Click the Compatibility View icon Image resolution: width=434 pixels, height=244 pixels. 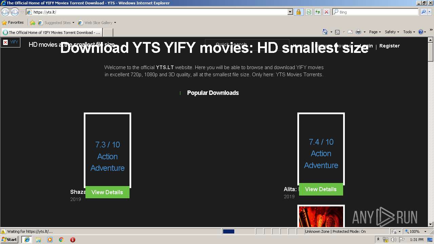click(x=309, y=12)
